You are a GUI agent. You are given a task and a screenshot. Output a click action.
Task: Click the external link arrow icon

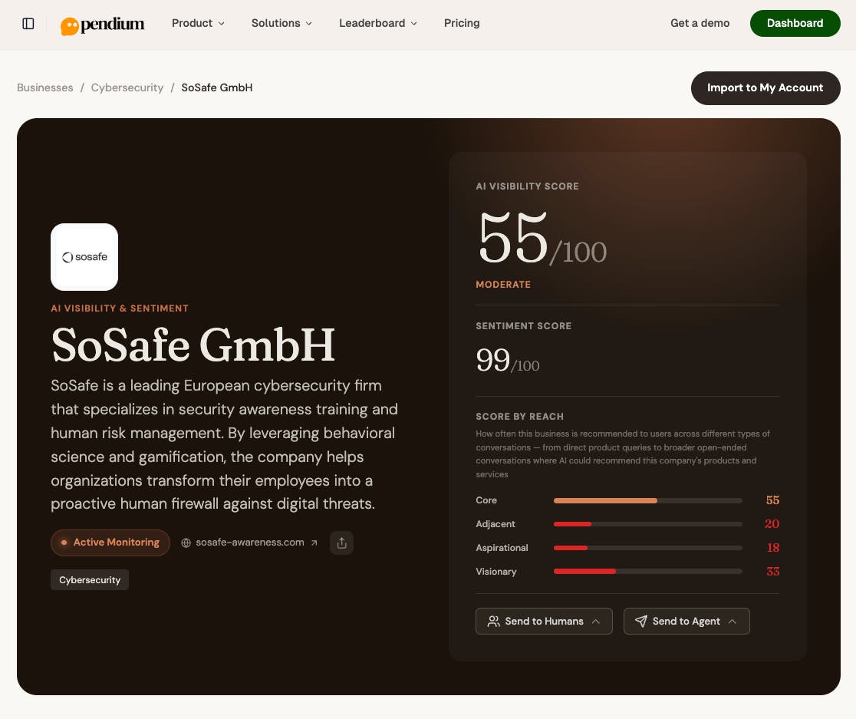314,543
